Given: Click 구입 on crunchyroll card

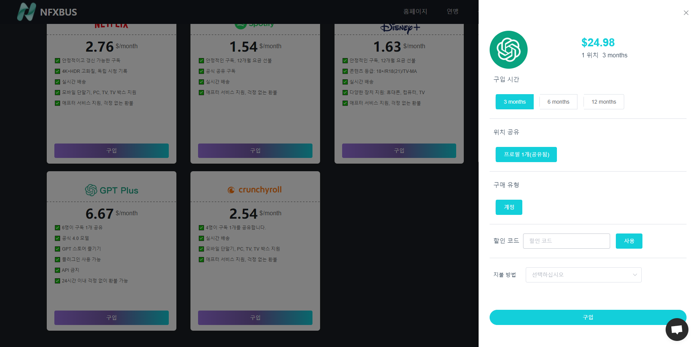Looking at the screenshot, I should 255,318.
